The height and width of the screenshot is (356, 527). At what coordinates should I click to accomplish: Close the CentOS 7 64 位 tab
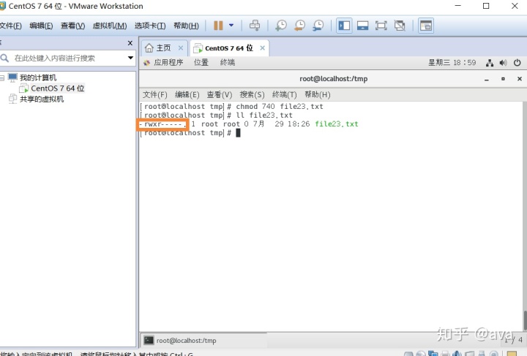263,48
